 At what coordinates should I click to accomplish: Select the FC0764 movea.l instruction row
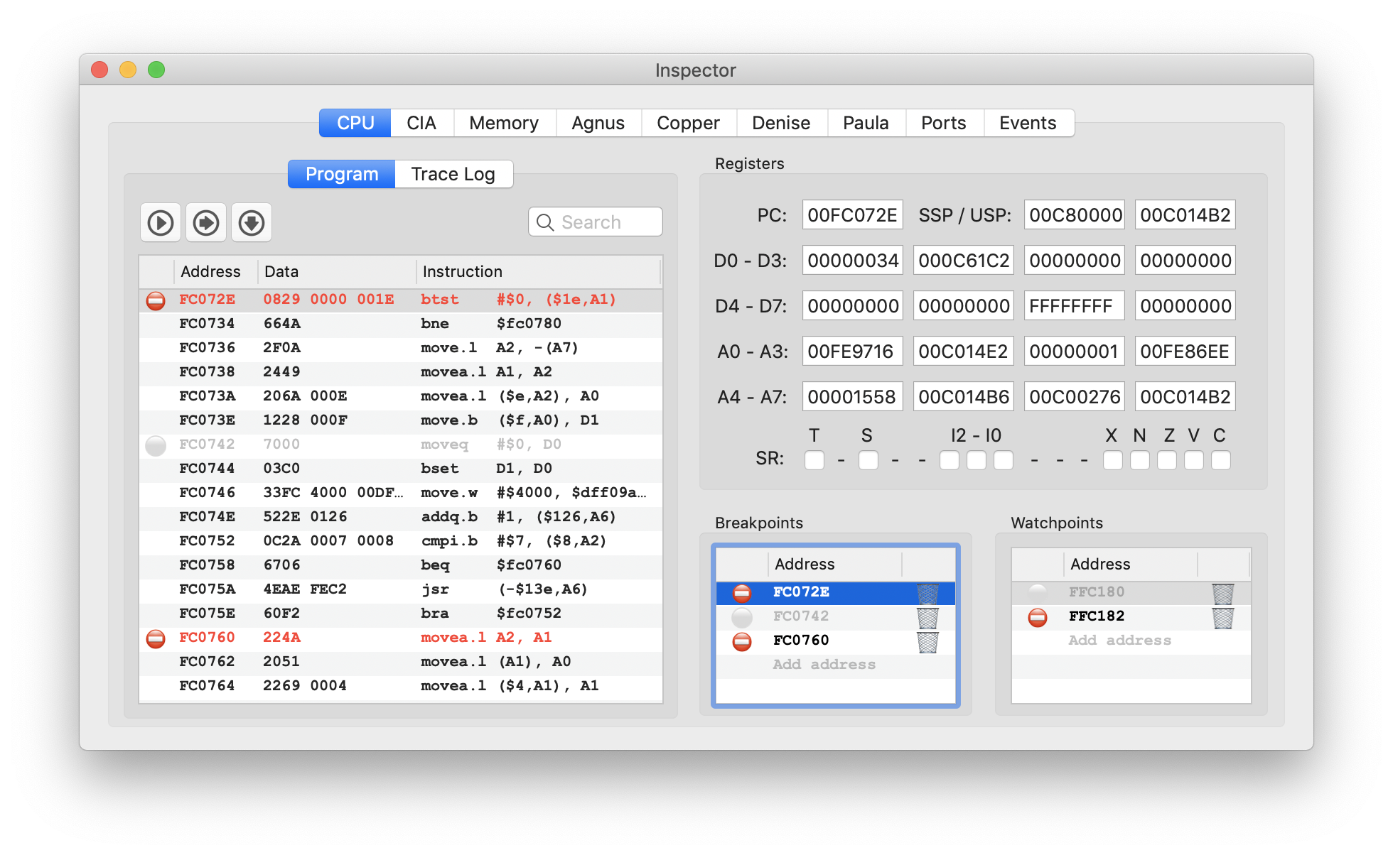pos(401,686)
